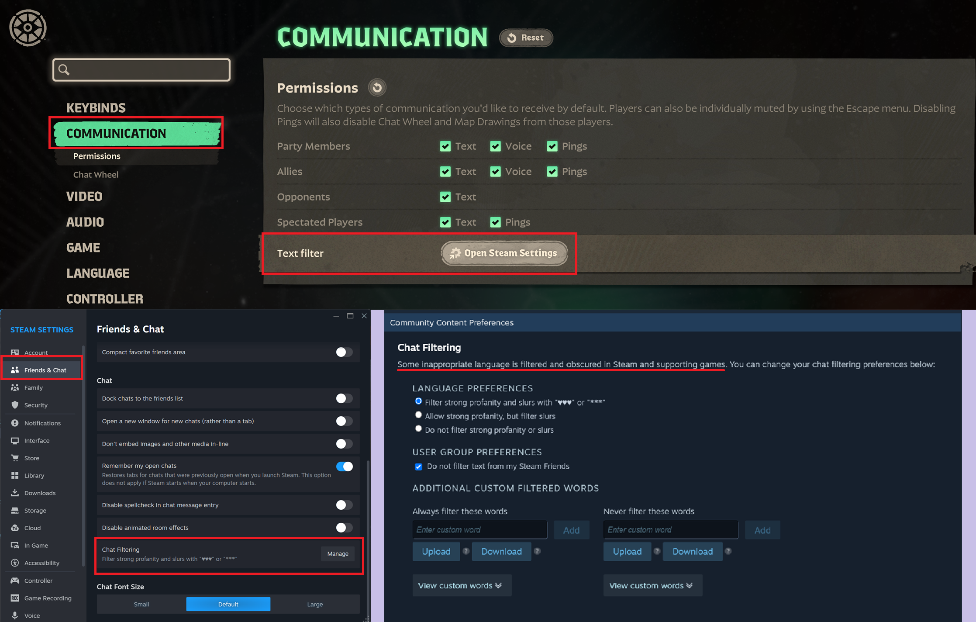
Task: Click the Friends & Chat people icon
Action: click(x=15, y=370)
